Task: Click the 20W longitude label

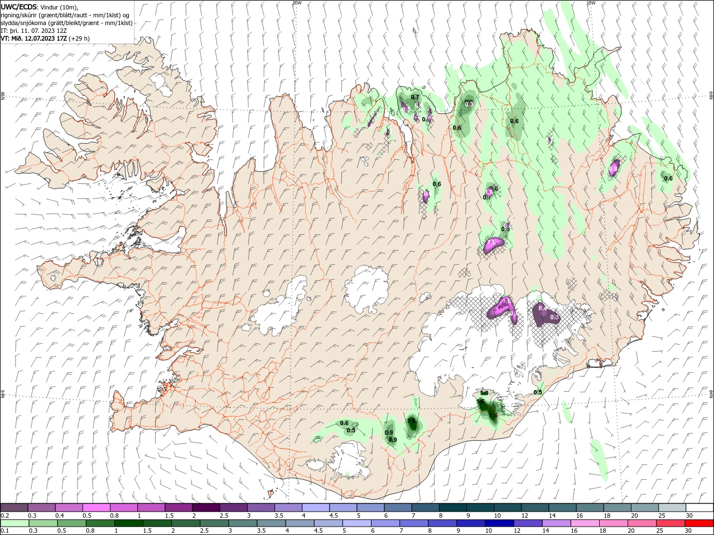Action: tap(297, 3)
